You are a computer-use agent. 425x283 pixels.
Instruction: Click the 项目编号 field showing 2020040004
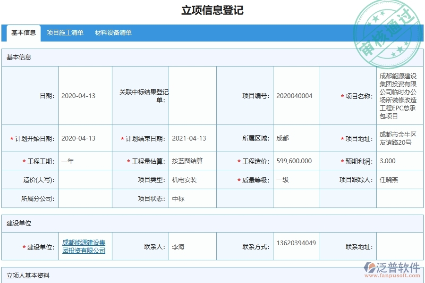[x=295, y=95]
